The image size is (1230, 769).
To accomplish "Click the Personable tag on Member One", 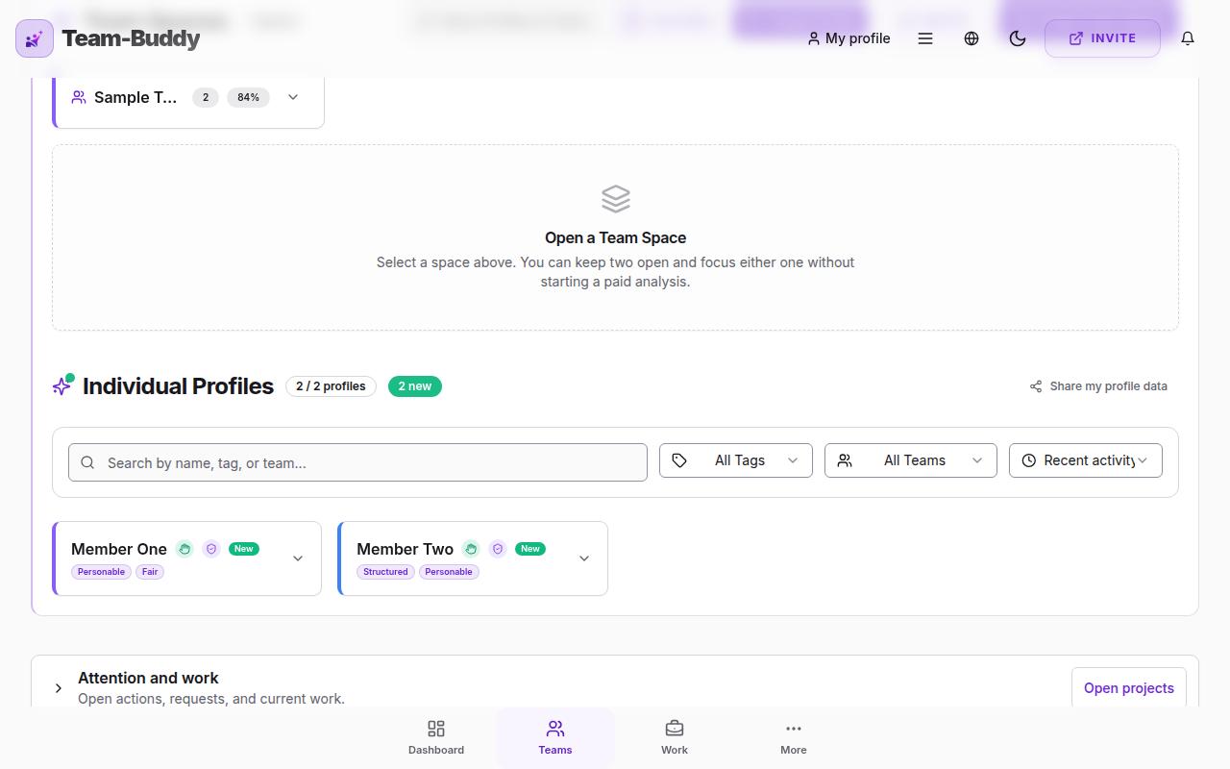I will 101,572.
